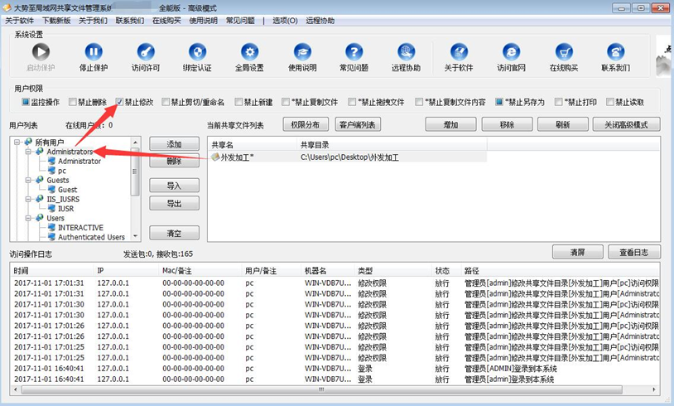The height and width of the screenshot is (406, 674).
Task: Open 在线购买 shopping cart icon
Action: [x=564, y=52]
